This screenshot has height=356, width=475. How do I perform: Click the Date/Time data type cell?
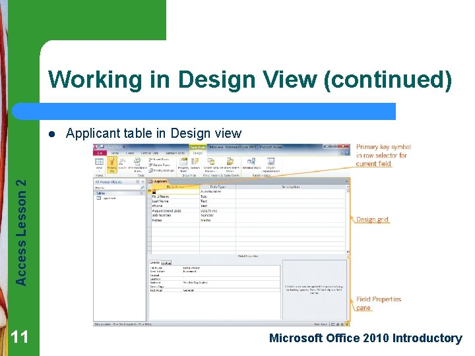click(x=218, y=211)
